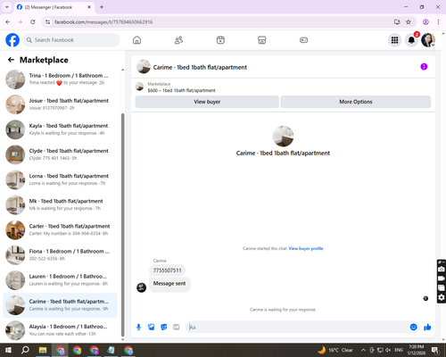Open the taskbar clock 7:20 PM
Viewport: 446px width, 357px height.
click(x=417, y=350)
